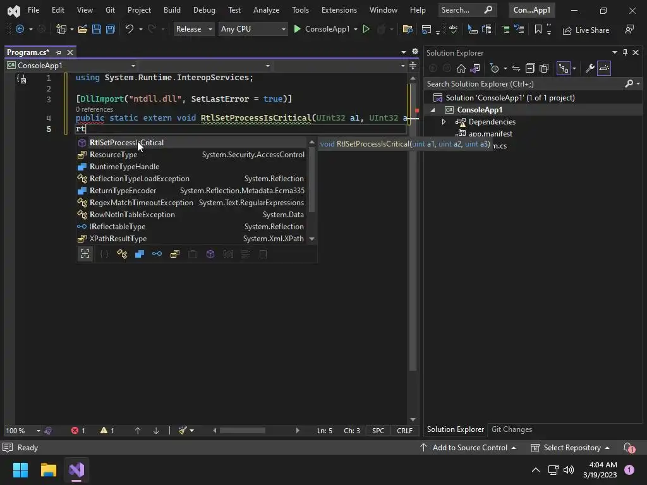
Task: Toggle the structures filter in IntelliSense
Action: [x=140, y=254]
